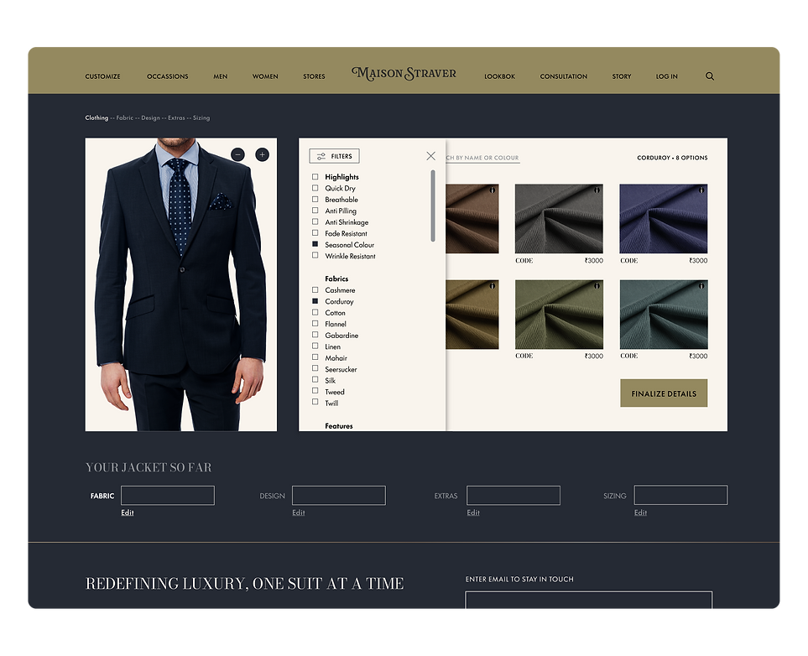Click the Finalize Details button
The image size is (808, 656).
coord(664,393)
